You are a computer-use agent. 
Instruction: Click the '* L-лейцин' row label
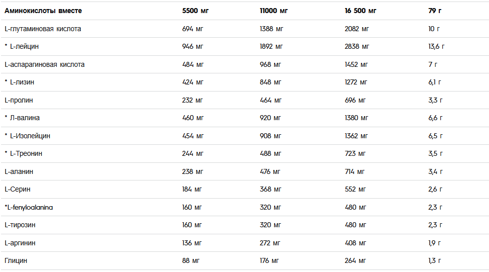pyautogui.click(x=22, y=47)
